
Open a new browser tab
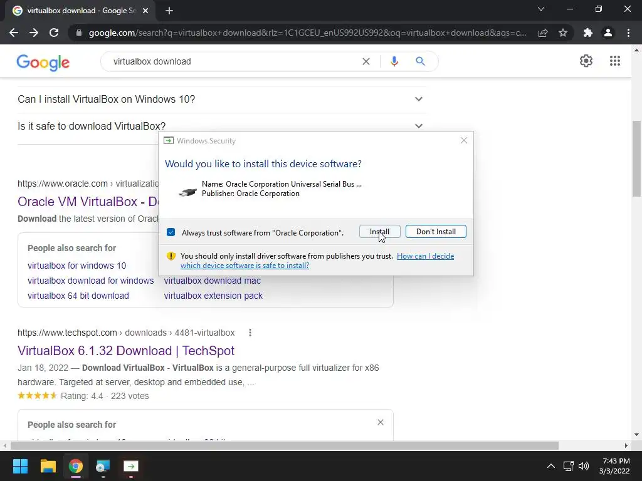[x=169, y=11]
